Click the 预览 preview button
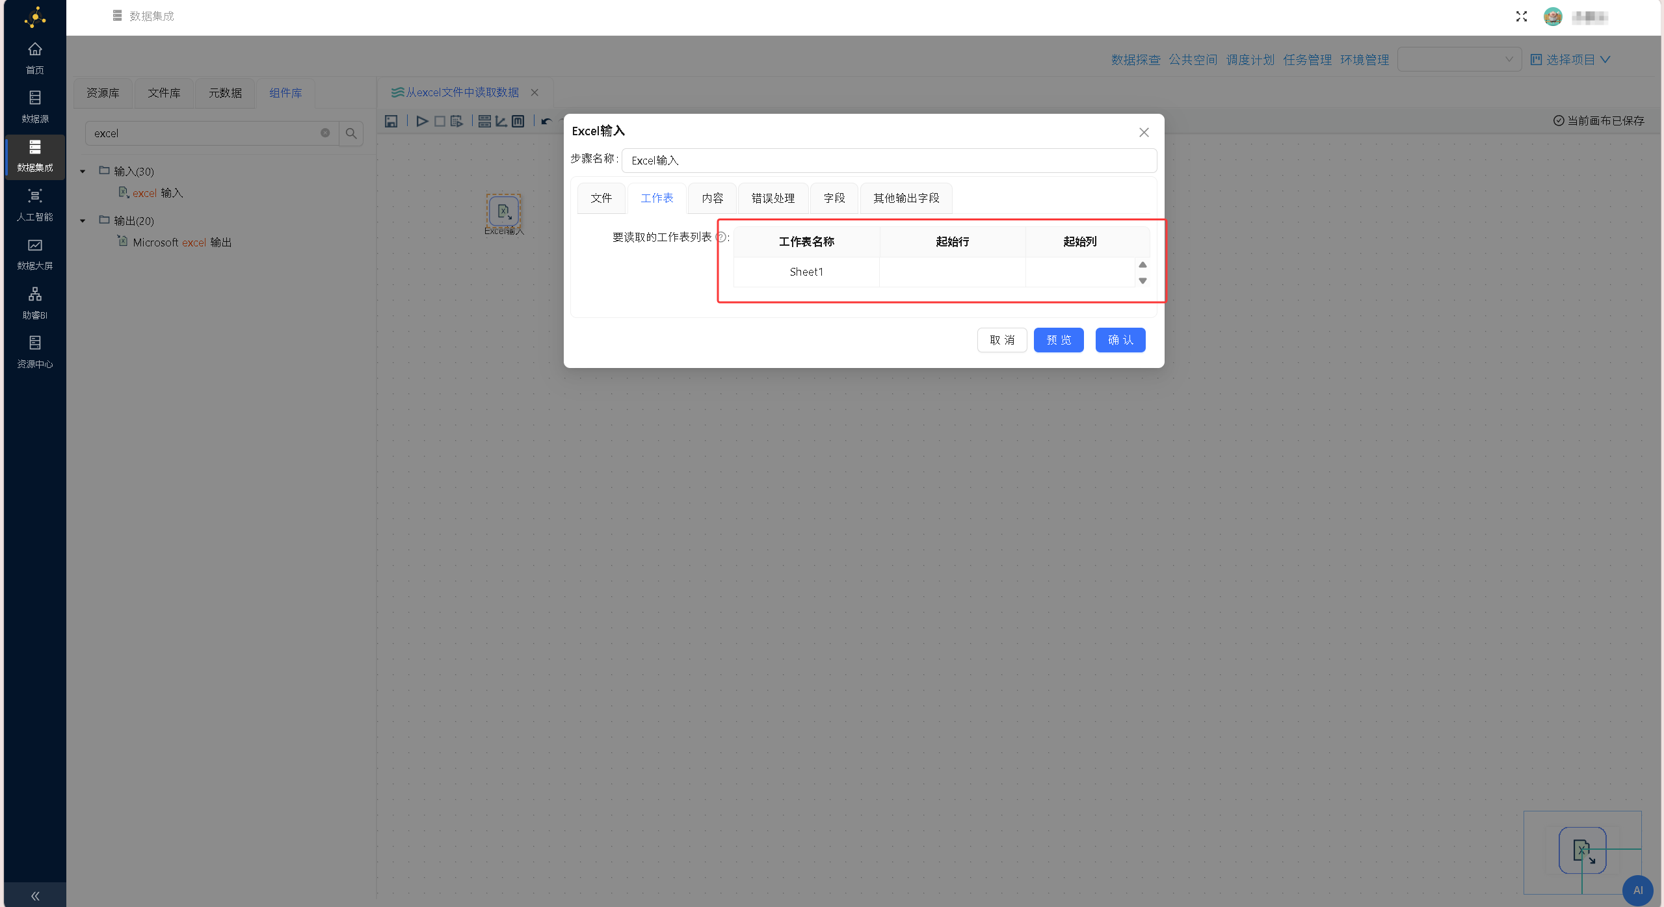Screen dimensions: 1664x907 [1059, 340]
